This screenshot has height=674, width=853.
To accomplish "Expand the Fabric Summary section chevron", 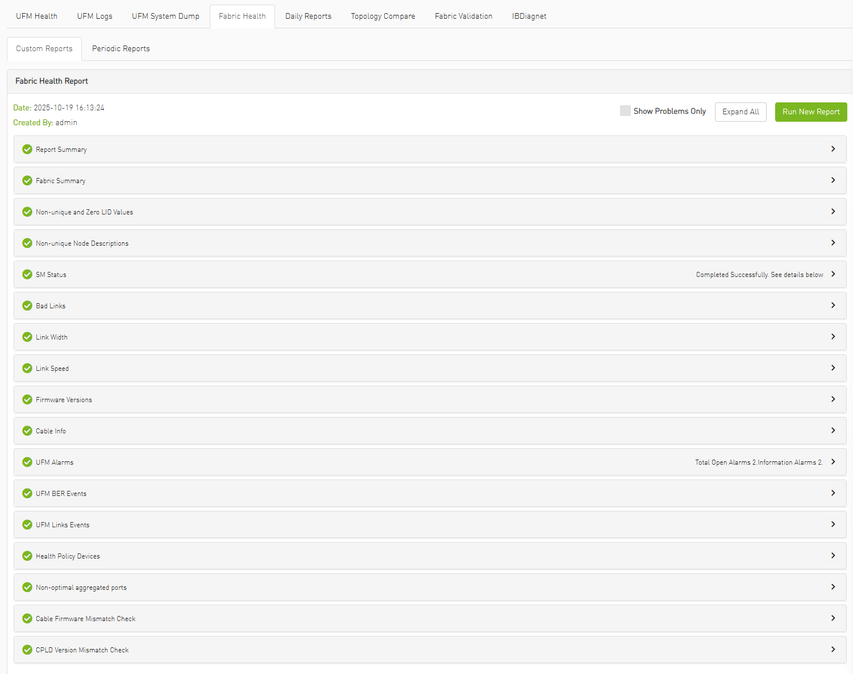I will point(833,180).
